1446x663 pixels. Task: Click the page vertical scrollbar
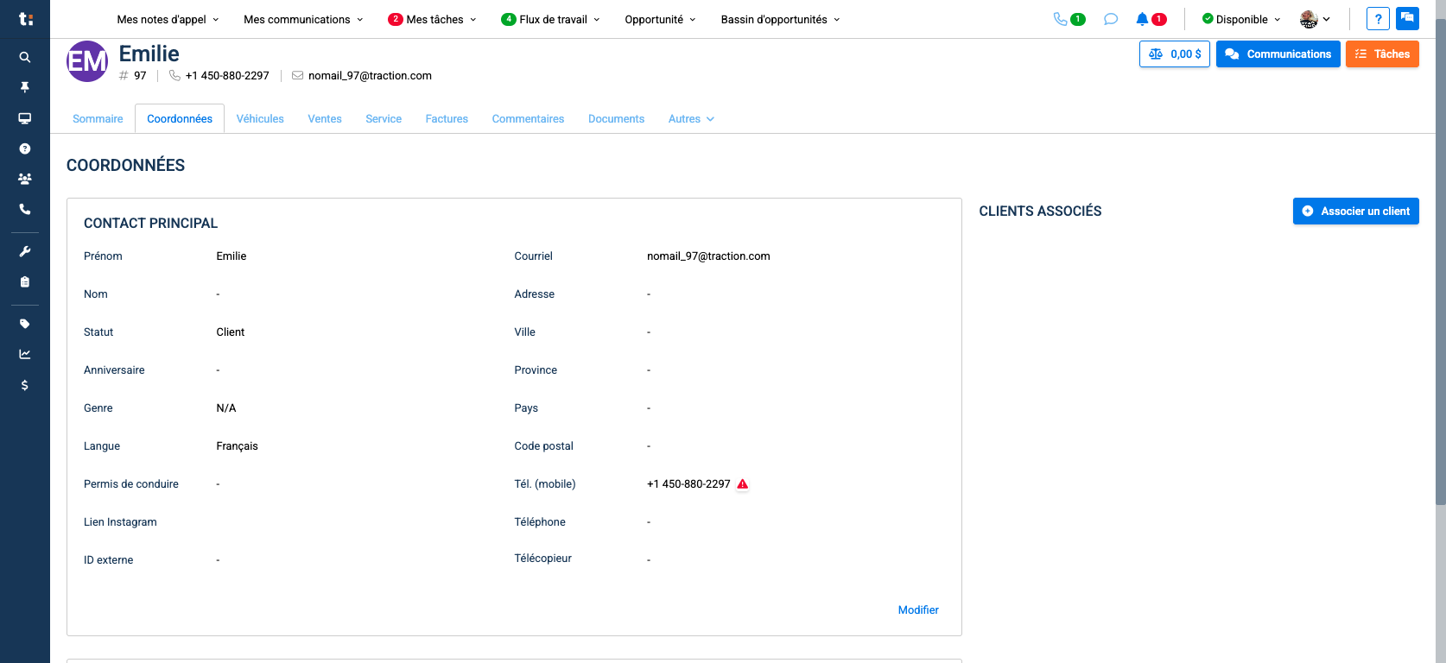click(x=1440, y=259)
